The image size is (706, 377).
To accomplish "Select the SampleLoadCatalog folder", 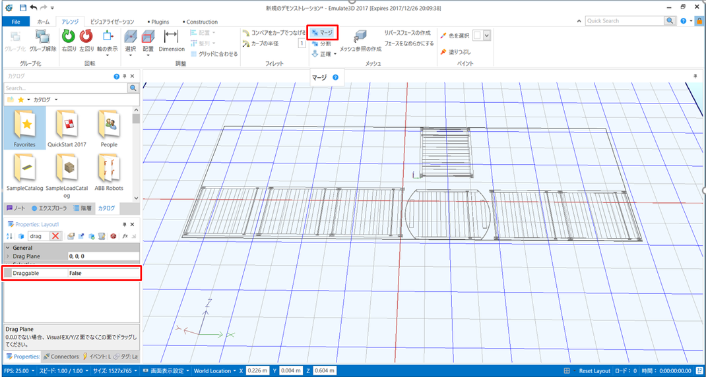I will coord(67,175).
